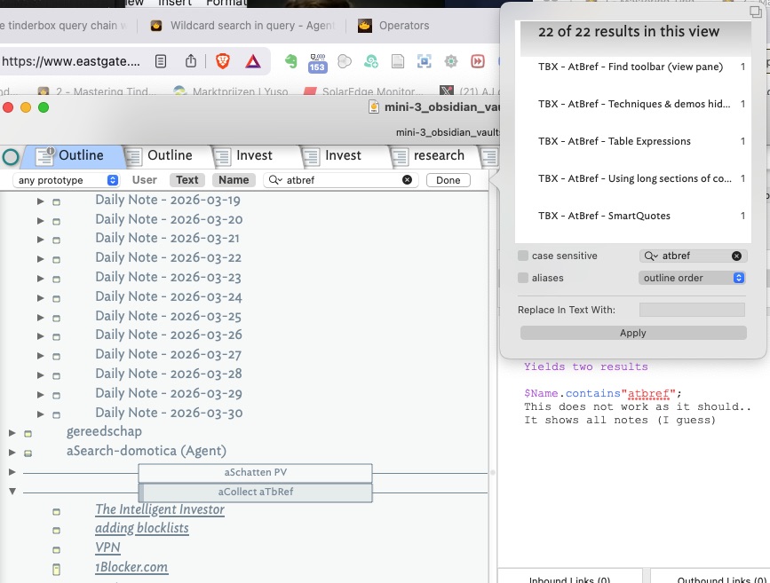The image size is (770, 583).
Task: Enable the aliases checkbox
Action: 523,279
